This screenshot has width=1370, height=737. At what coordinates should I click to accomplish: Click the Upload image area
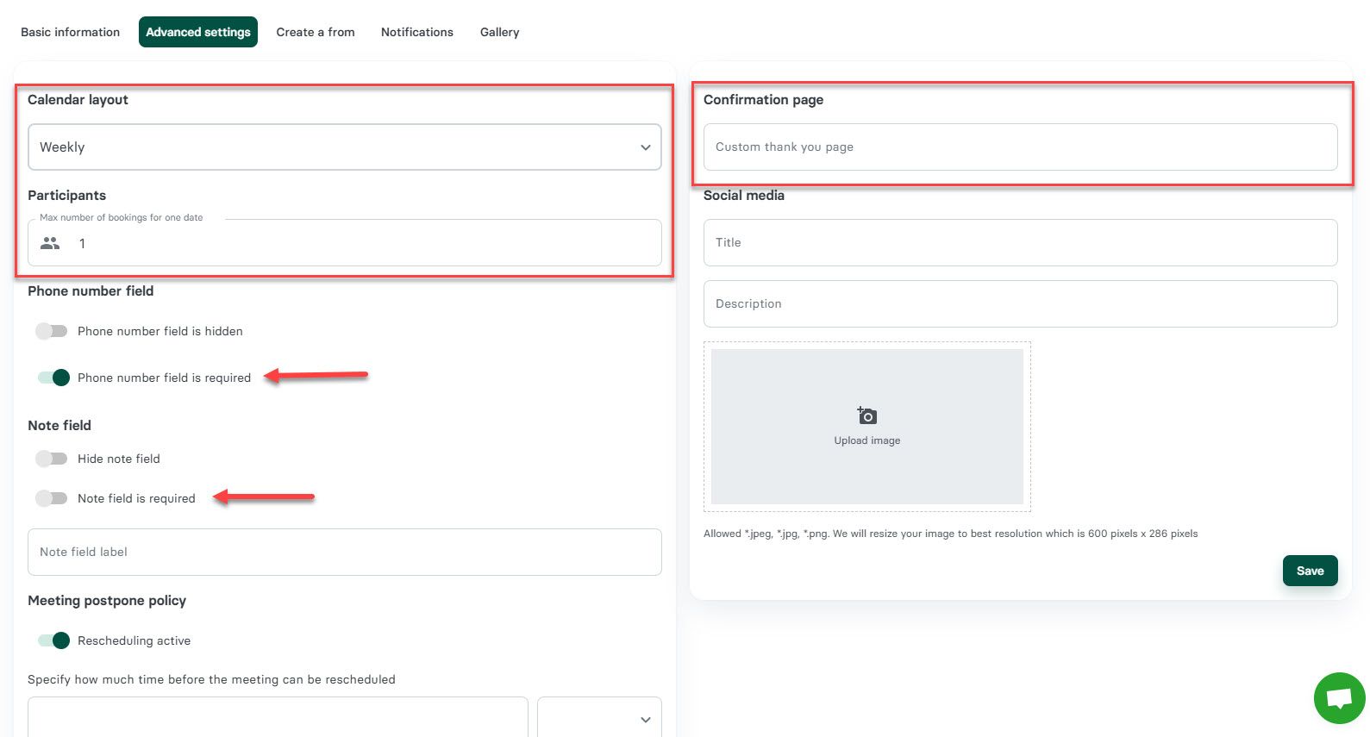click(867, 427)
